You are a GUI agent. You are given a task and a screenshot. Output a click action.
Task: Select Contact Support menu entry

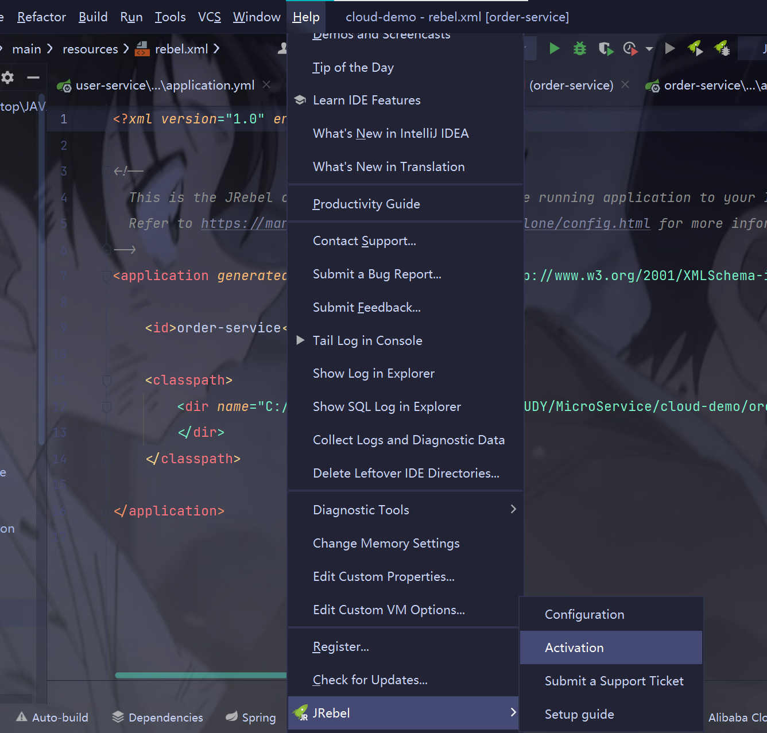(405, 241)
